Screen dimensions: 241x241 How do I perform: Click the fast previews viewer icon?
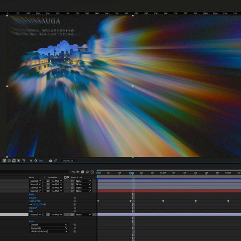(4, 161)
